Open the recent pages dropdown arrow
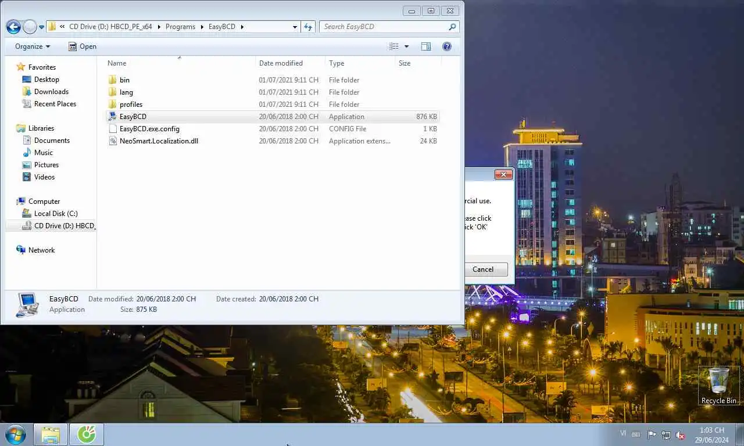 41,27
